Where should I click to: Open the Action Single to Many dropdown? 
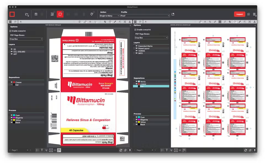point(109,16)
